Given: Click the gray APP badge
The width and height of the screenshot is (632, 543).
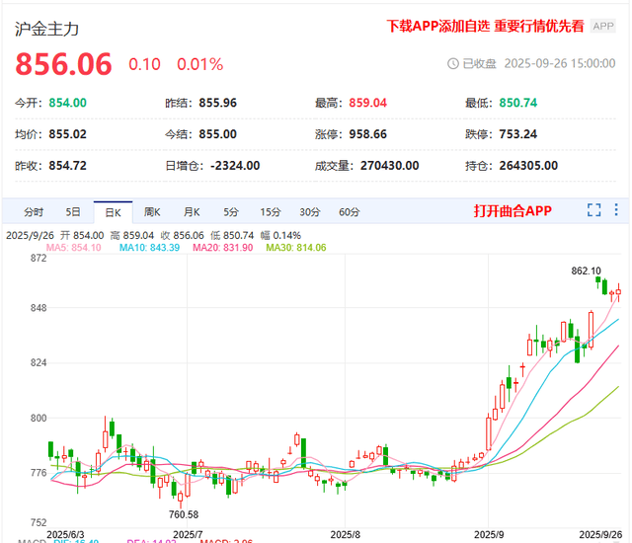Looking at the screenshot, I should 603,27.
